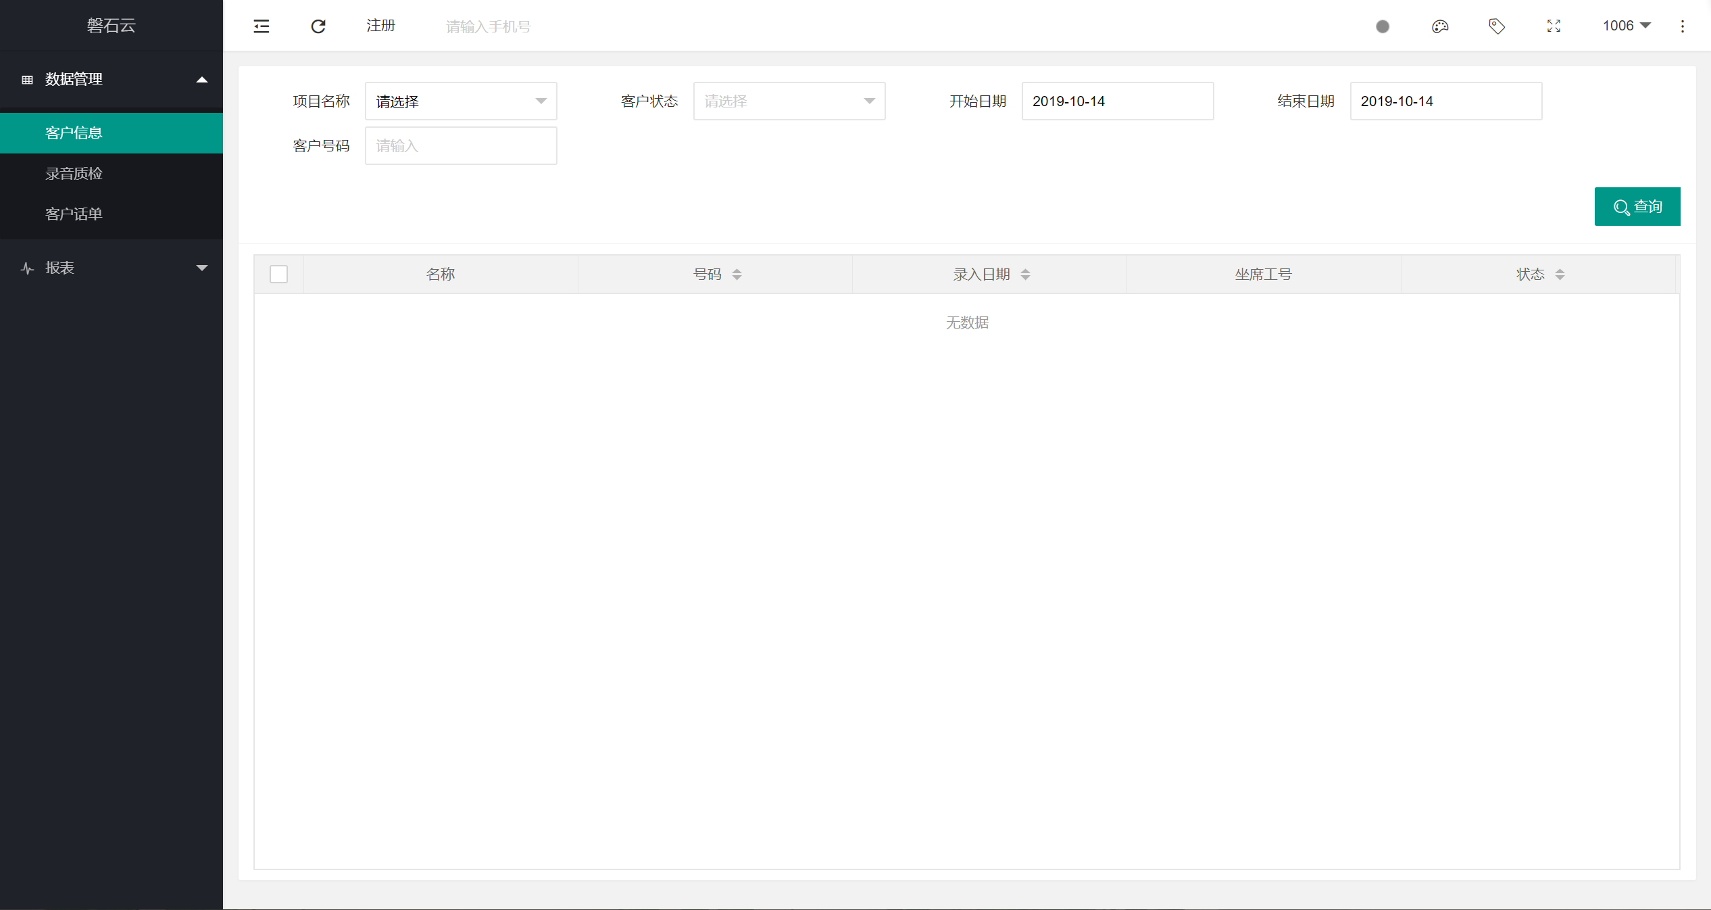Open the theme palette picker
The width and height of the screenshot is (1711, 910).
[x=1440, y=26]
